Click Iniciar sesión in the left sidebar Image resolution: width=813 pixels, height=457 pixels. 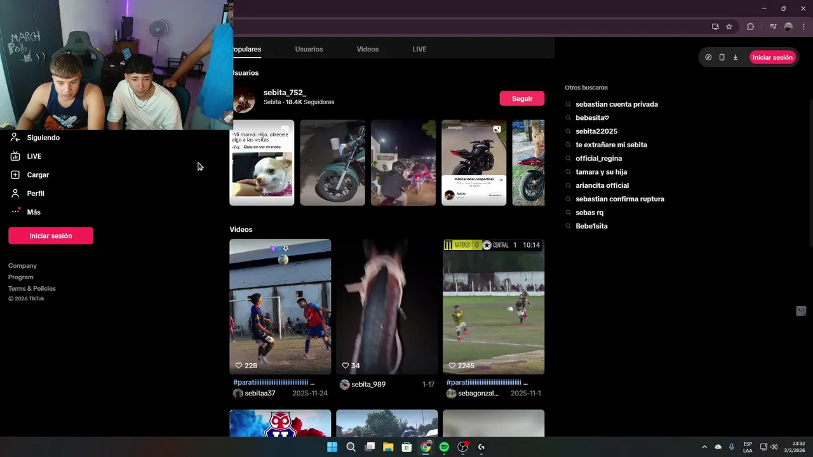[x=51, y=235]
